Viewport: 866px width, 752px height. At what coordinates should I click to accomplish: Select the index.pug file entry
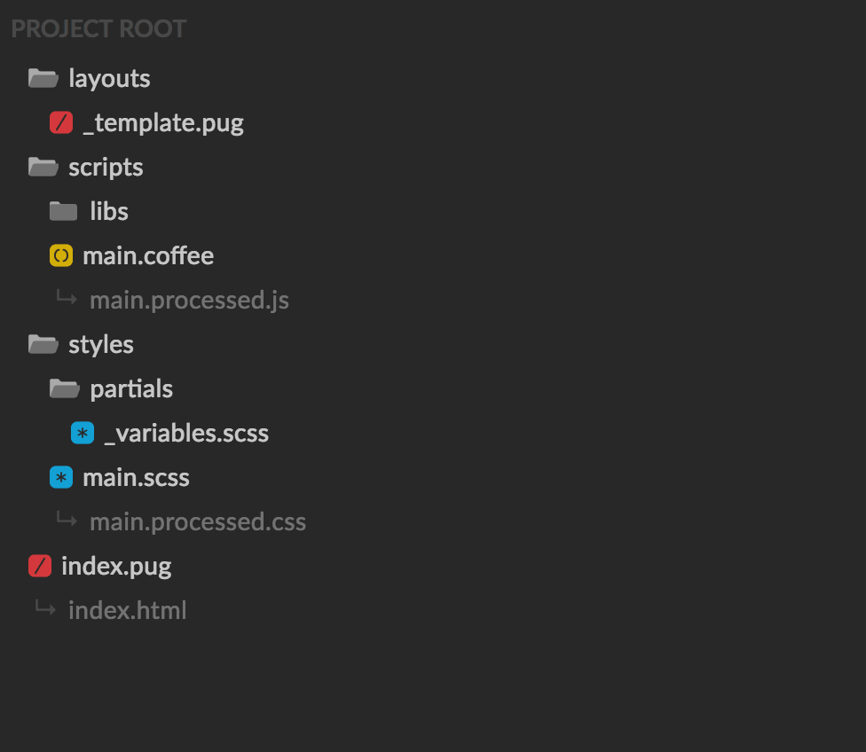click(x=116, y=566)
